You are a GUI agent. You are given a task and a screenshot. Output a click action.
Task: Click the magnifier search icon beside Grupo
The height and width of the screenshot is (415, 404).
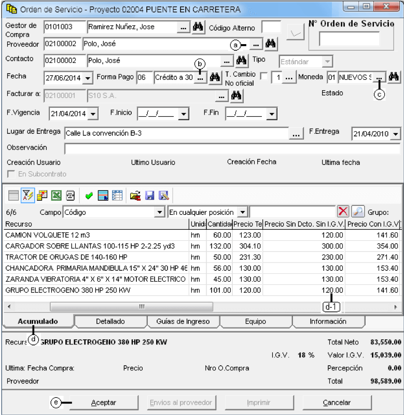tap(358, 212)
